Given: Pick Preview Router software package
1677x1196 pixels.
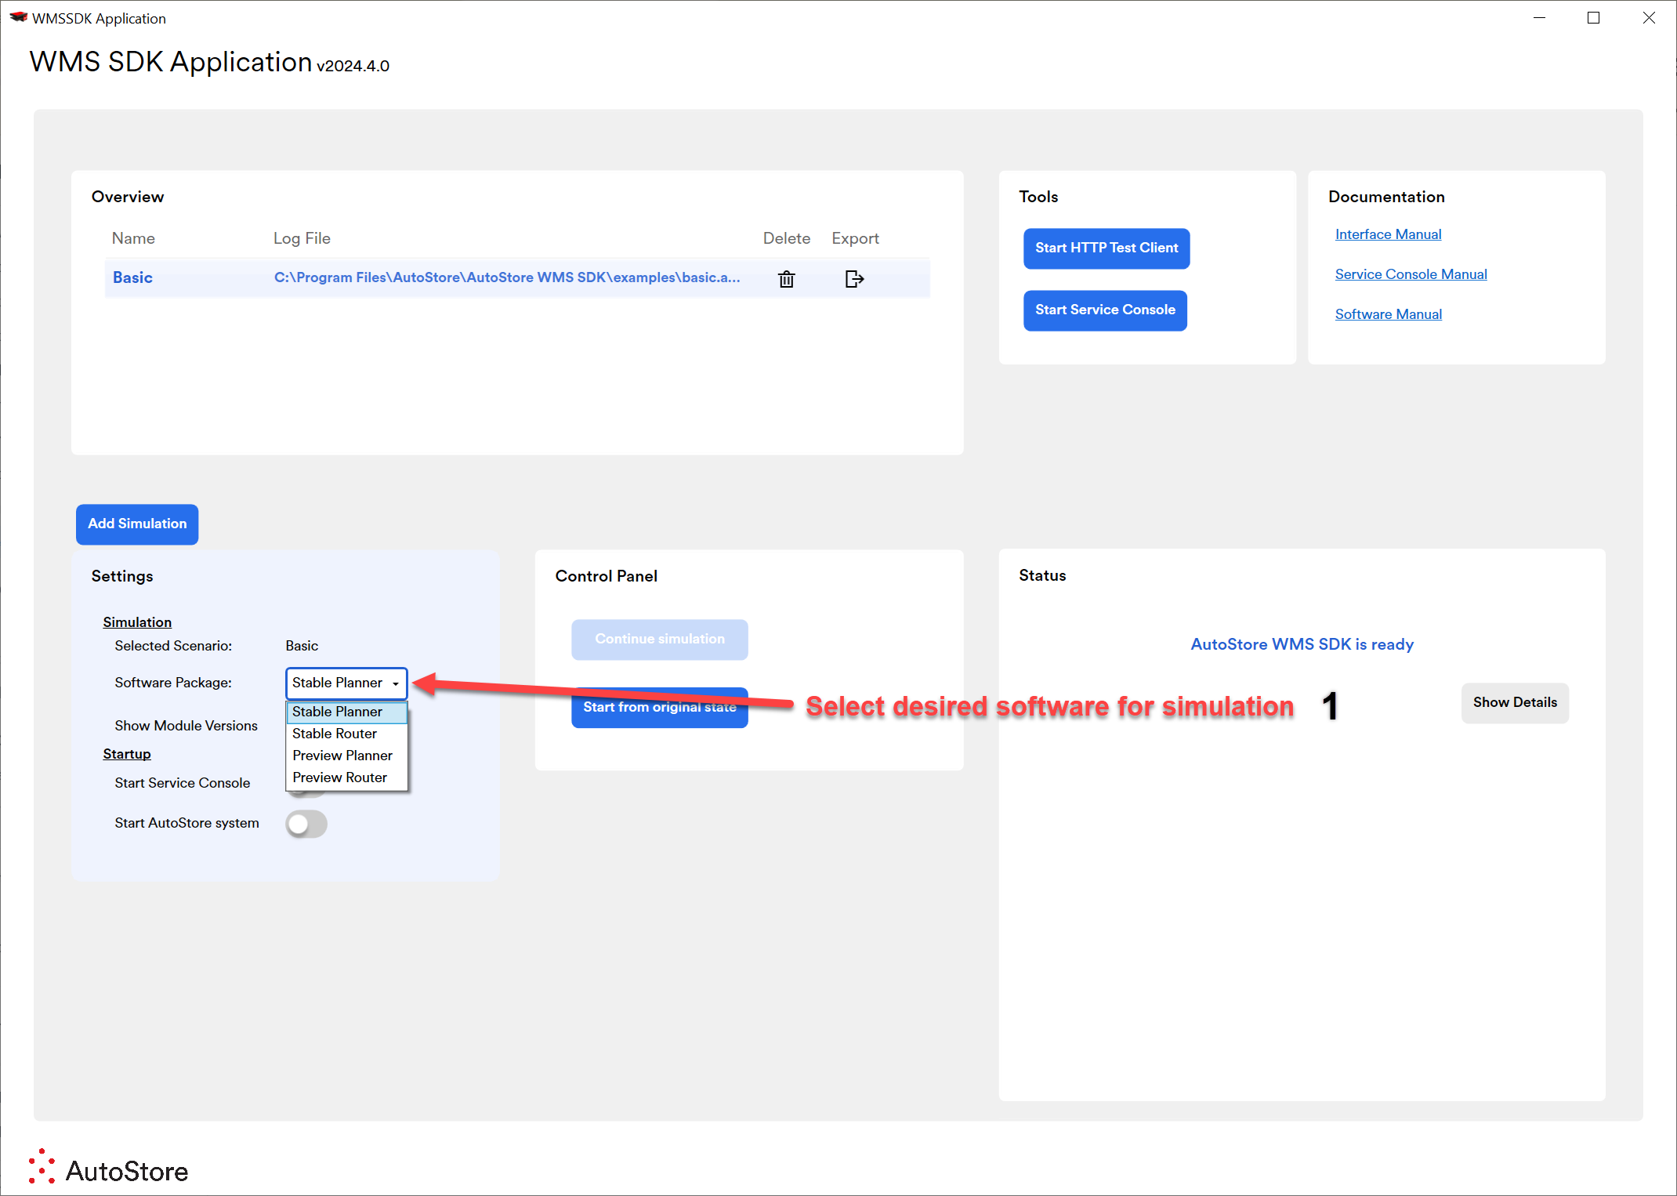Looking at the screenshot, I should point(346,777).
